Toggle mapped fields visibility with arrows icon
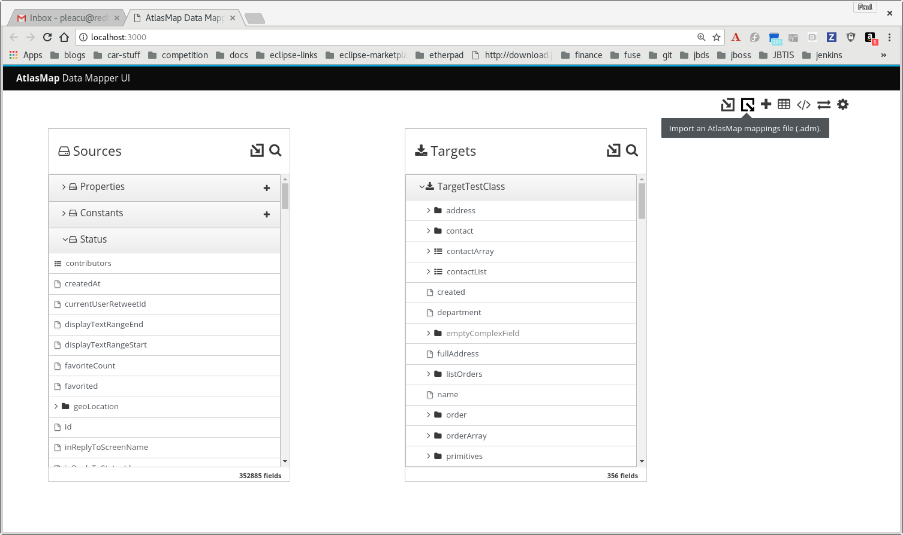 tap(823, 104)
